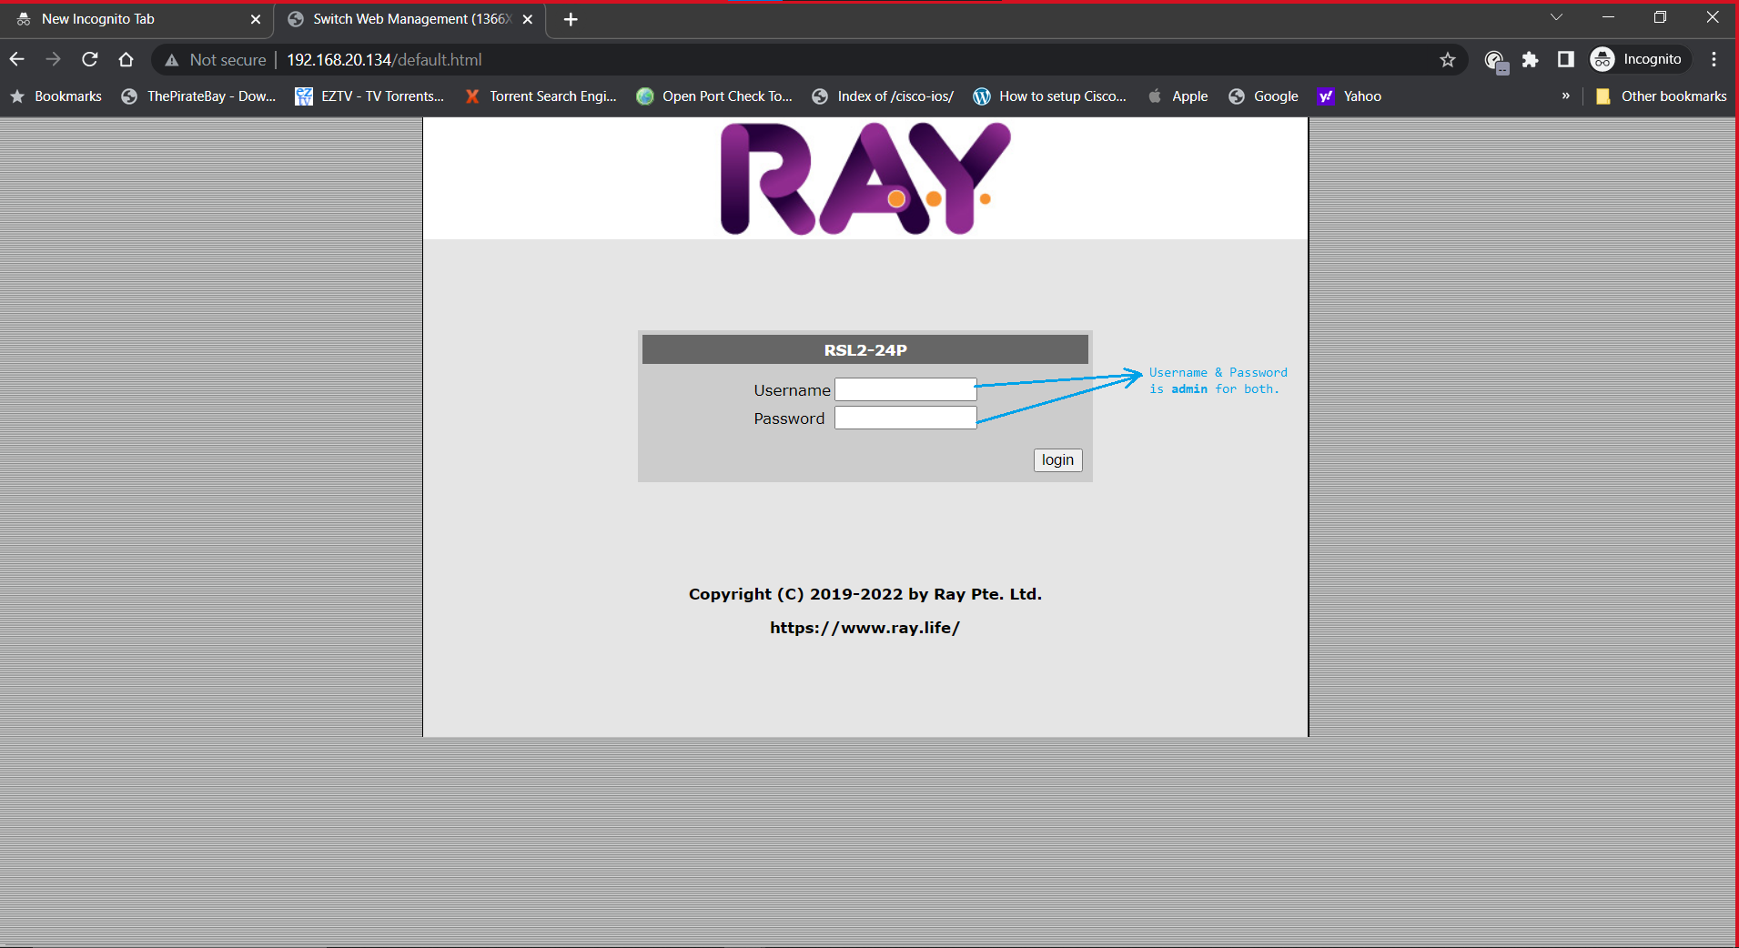The width and height of the screenshot is (1739, 948).
Task: Click the login button
Action: pyautogui.click(x=1057, y=459)
